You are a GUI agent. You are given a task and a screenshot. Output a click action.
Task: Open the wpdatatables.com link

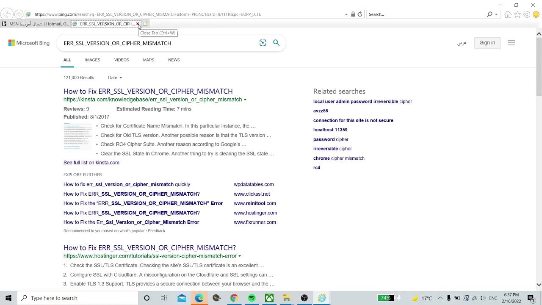[x=254, y=184]
